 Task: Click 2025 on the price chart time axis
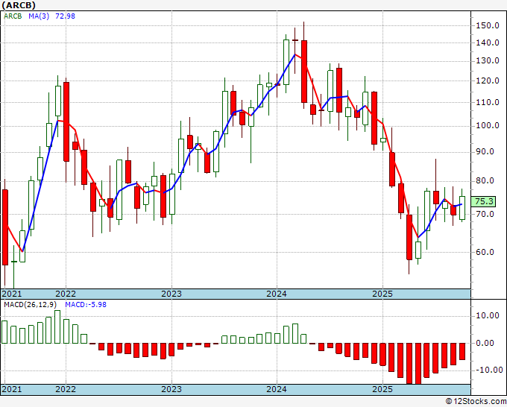[382, 294]
